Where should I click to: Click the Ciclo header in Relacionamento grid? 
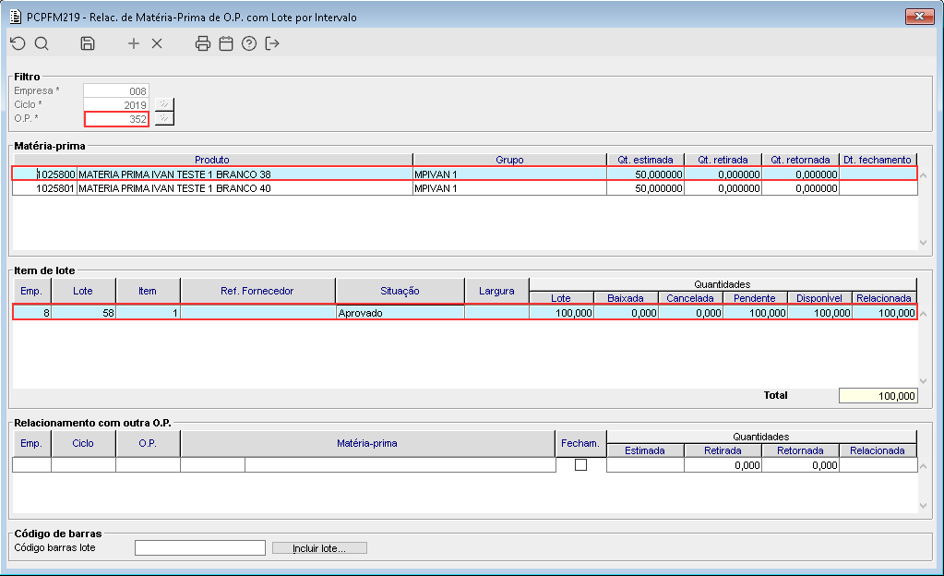tap(83, 443)
